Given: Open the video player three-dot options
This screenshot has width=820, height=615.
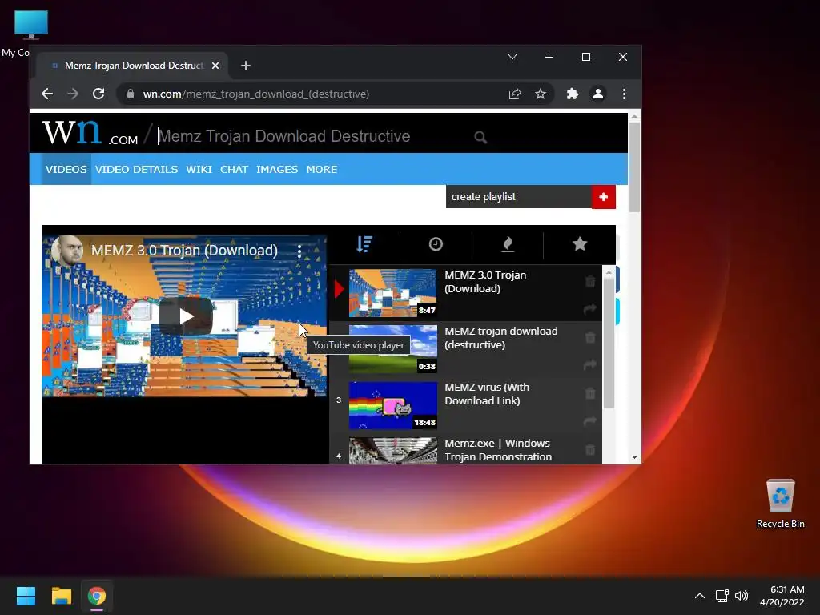Looking at the screenshot, I should 299,251.
